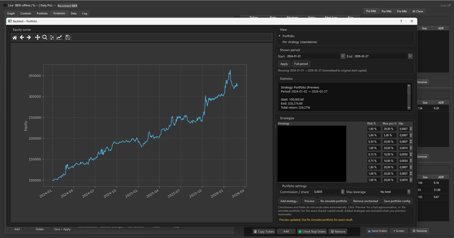Viewport: 454px width, 238px height.
Task: Open the Log tab
Action: pyautogui.click(x=84, y=13)
